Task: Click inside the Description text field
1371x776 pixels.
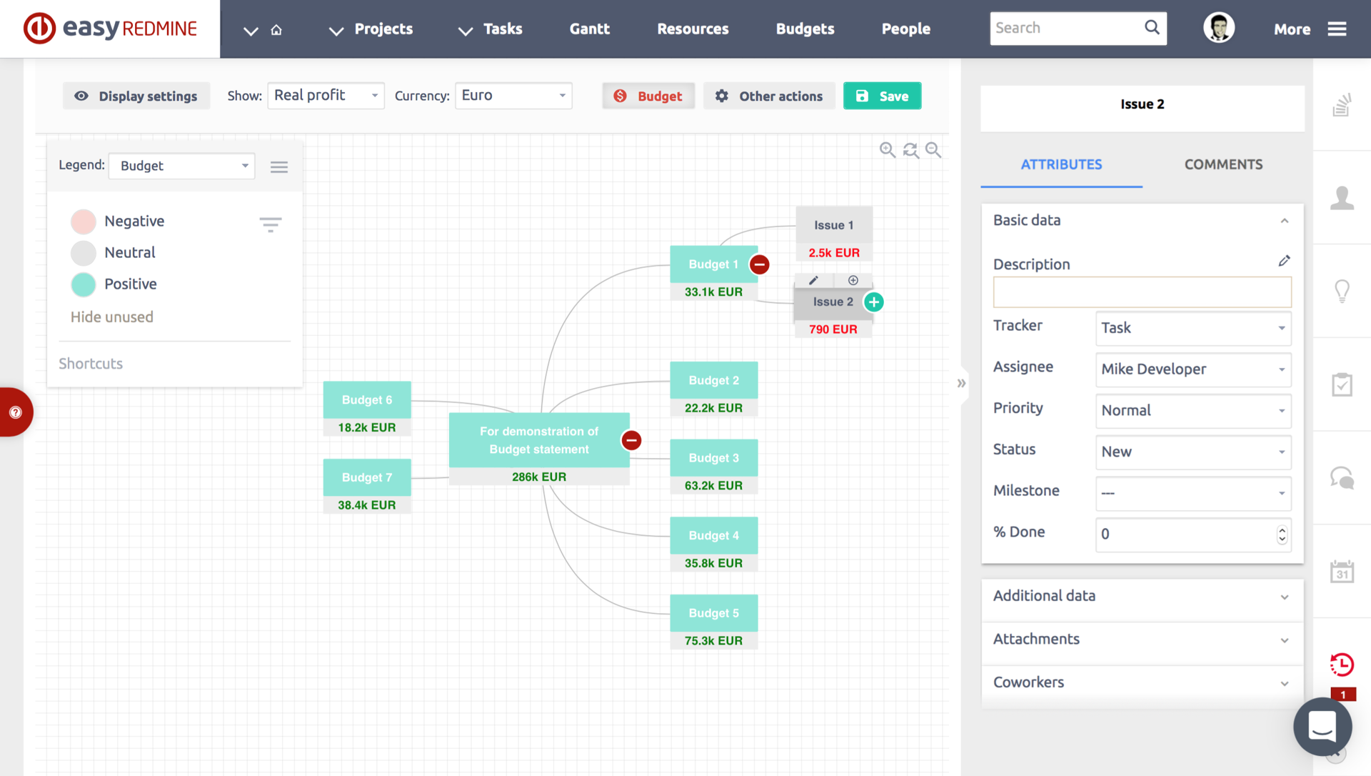Action: pos(1142,292)
